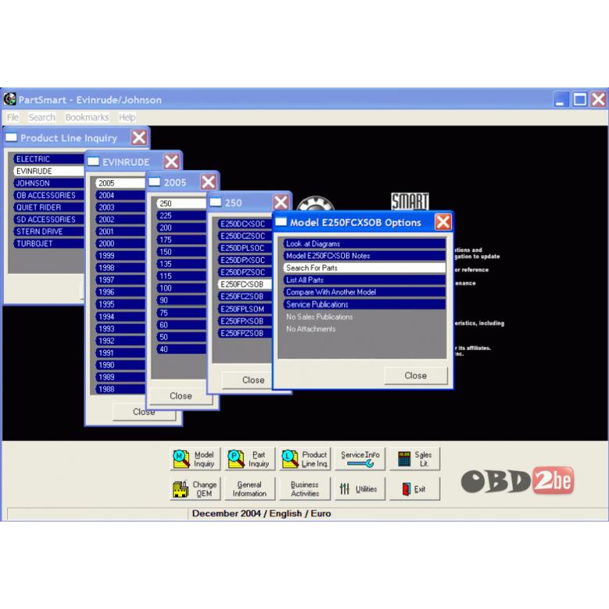The image size is (609, 609).
Task: Select 225 horsepower in 2005 list
Action: (181, 215)
